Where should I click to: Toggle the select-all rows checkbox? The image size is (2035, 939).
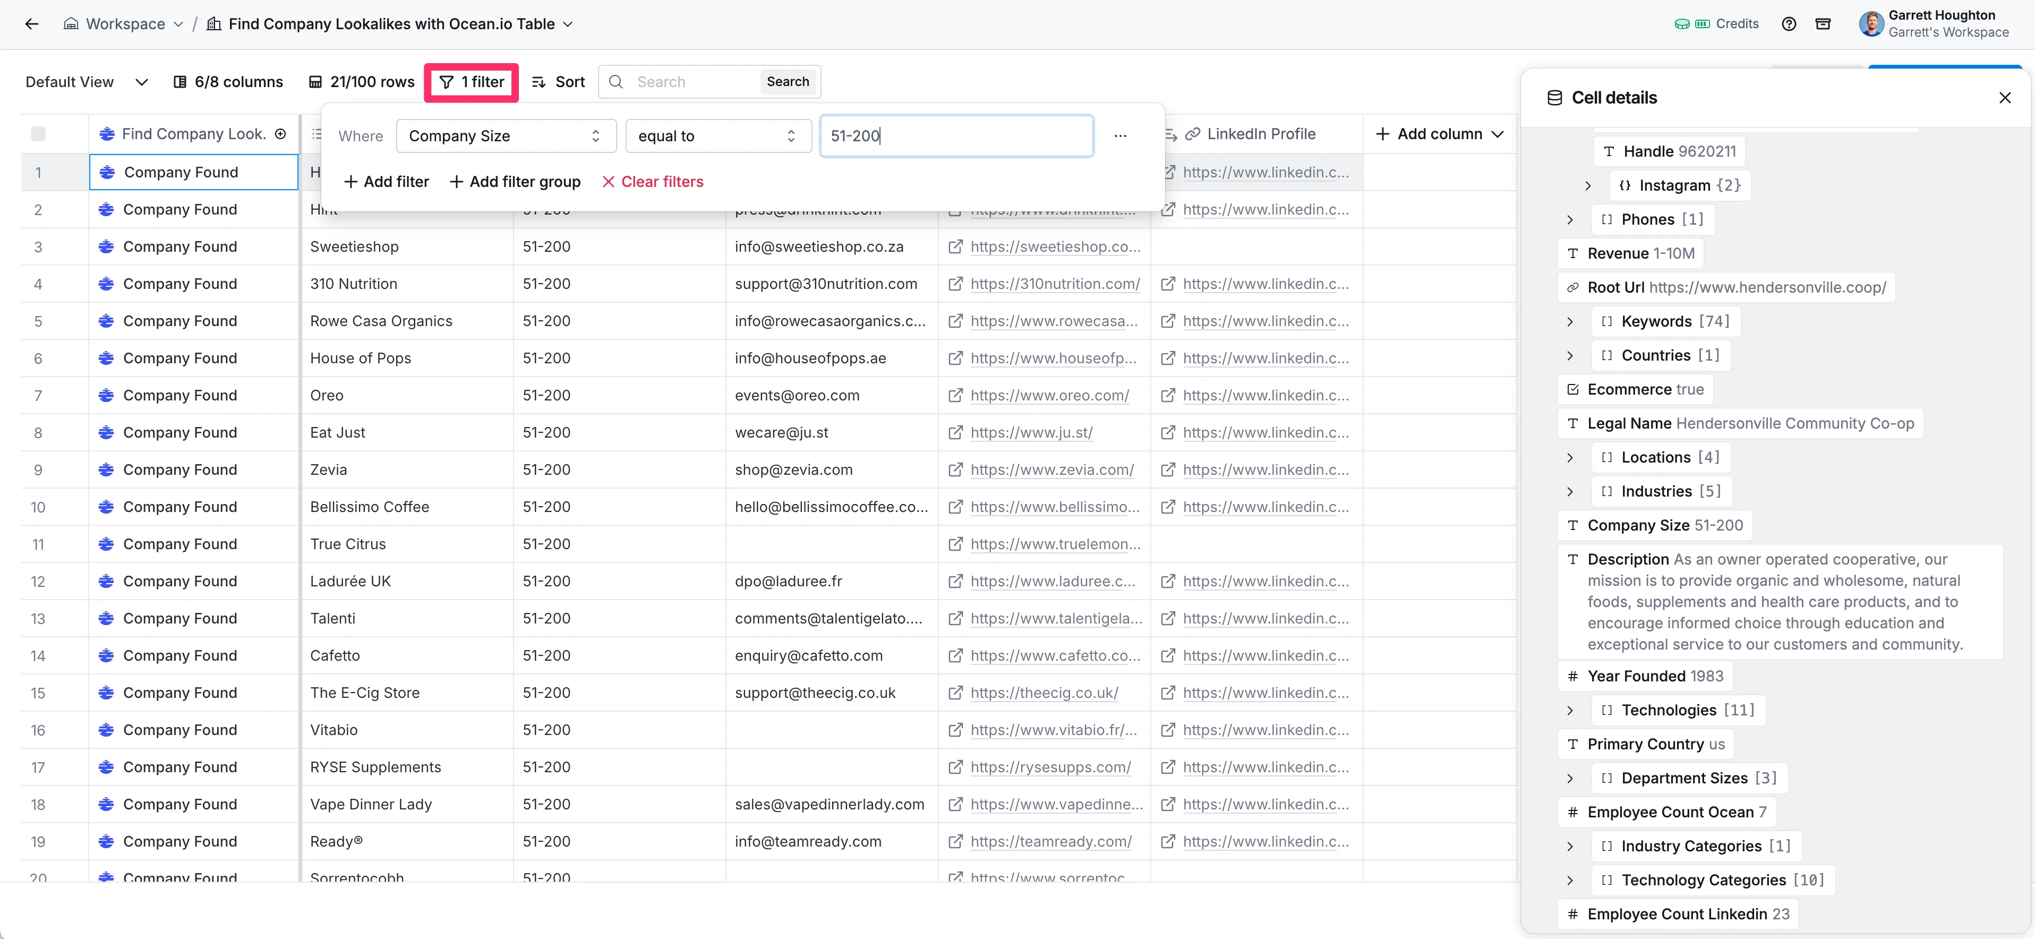point(38,134)
